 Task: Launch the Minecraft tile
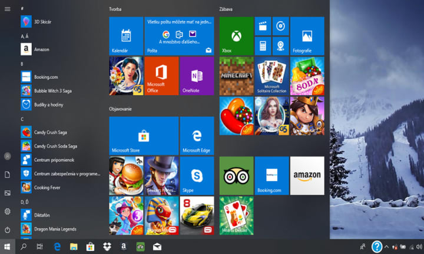click(x=236, y=76)
